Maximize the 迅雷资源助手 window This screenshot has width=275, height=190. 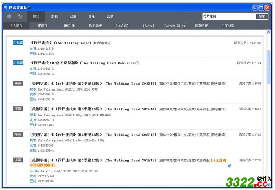click(261, 7)
